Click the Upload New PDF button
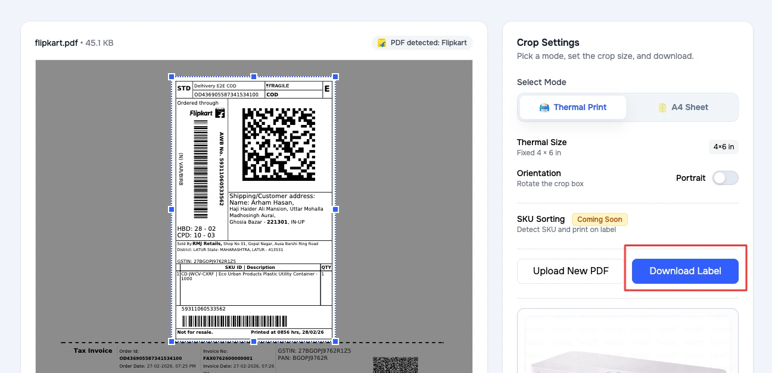 point(571,271)
